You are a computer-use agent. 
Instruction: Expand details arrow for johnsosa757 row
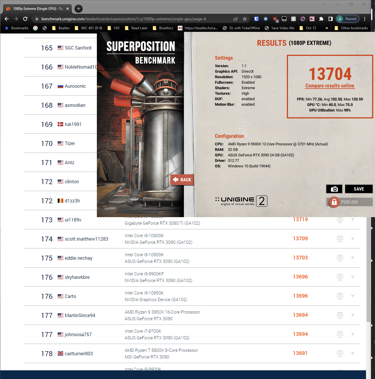[353, 334]
